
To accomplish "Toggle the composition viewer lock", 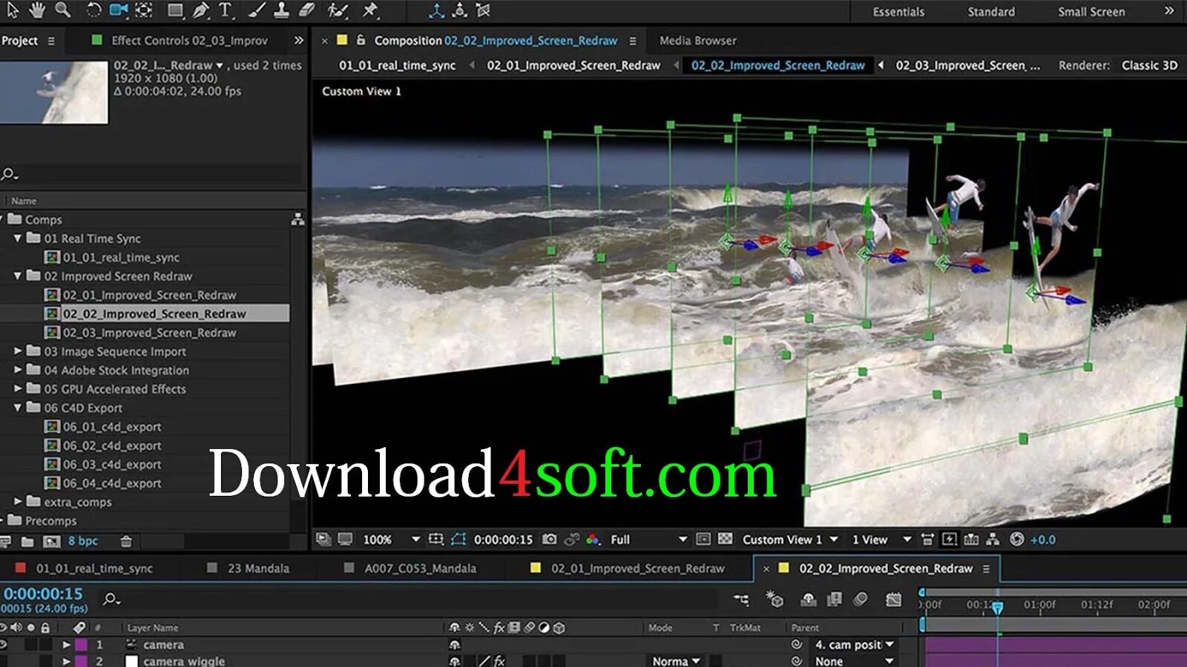I will [361, 40].
